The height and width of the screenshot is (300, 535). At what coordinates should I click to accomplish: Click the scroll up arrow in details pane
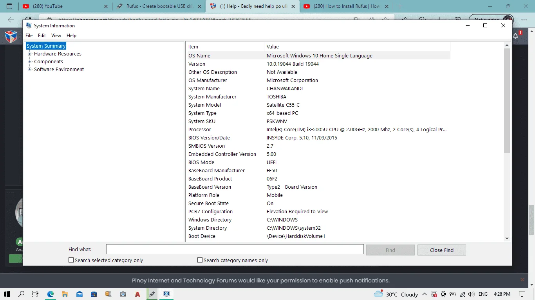[x=507, y=45]
